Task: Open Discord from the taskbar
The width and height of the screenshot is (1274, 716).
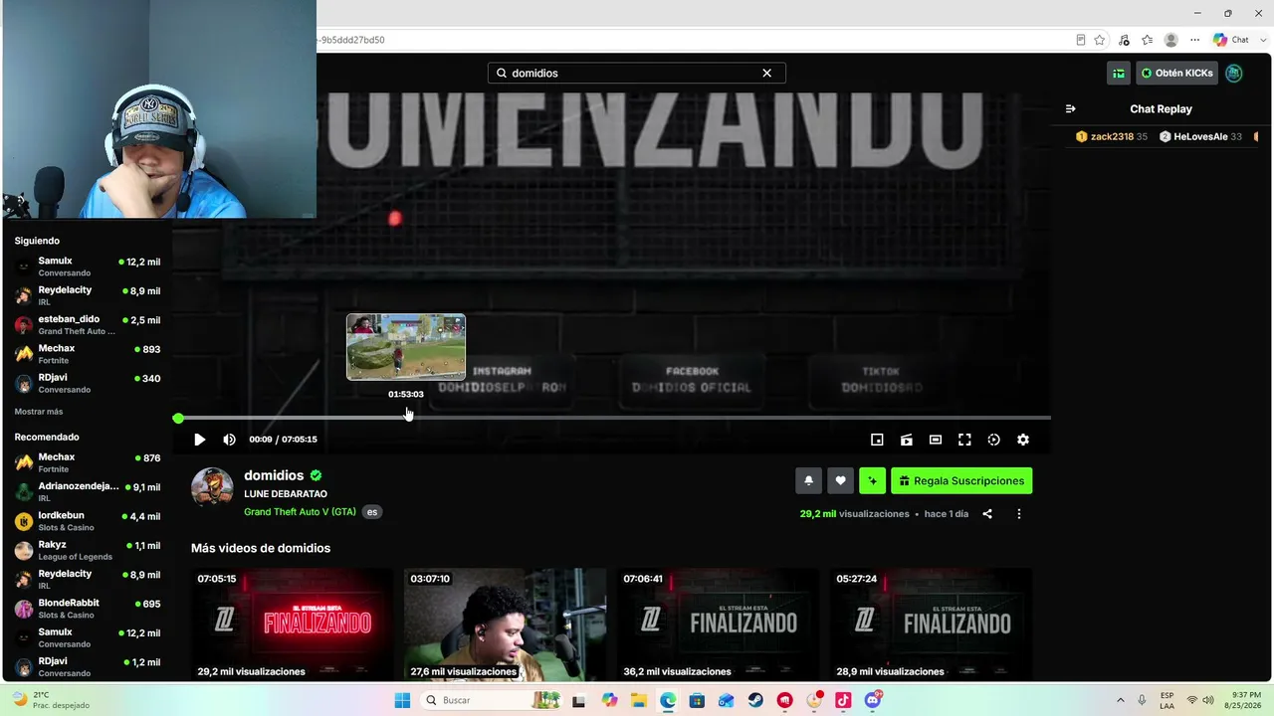Action: [873, 700]
